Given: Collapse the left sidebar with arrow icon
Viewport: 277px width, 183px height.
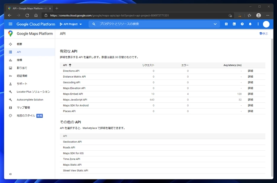Looking at the screenshot, I should coord(10,174).
